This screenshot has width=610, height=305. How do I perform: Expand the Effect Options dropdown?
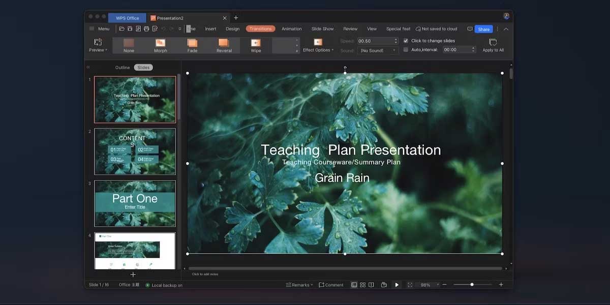coord(318,50)
